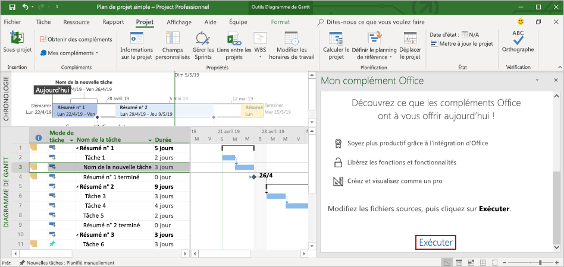Collapse the ribbon with the chevron
564x267 pixels.
[x=559, y=67]
